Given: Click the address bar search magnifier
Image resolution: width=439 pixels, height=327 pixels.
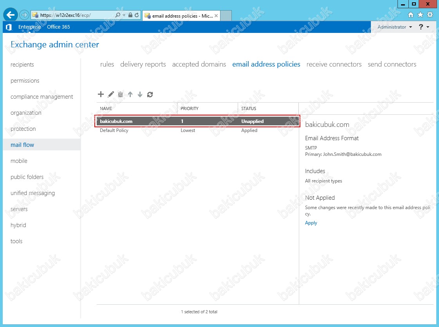Looking at the screenshot, I should coord(118,15).
